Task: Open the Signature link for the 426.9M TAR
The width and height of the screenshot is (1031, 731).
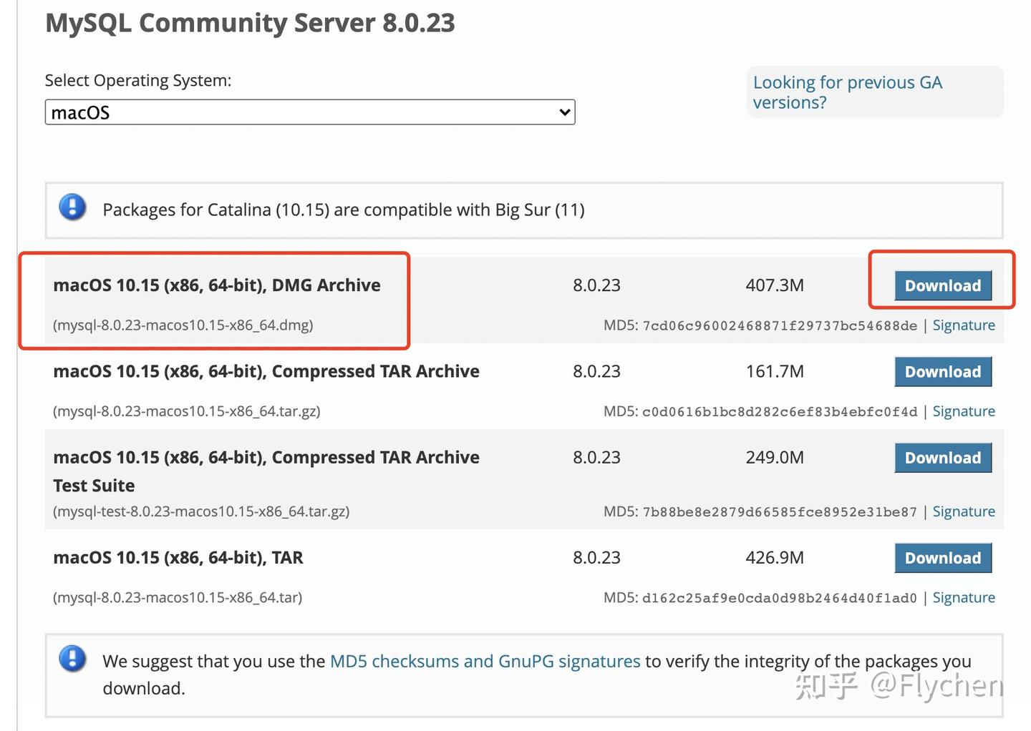Action: pyautogui.click(x=963, y=597)
